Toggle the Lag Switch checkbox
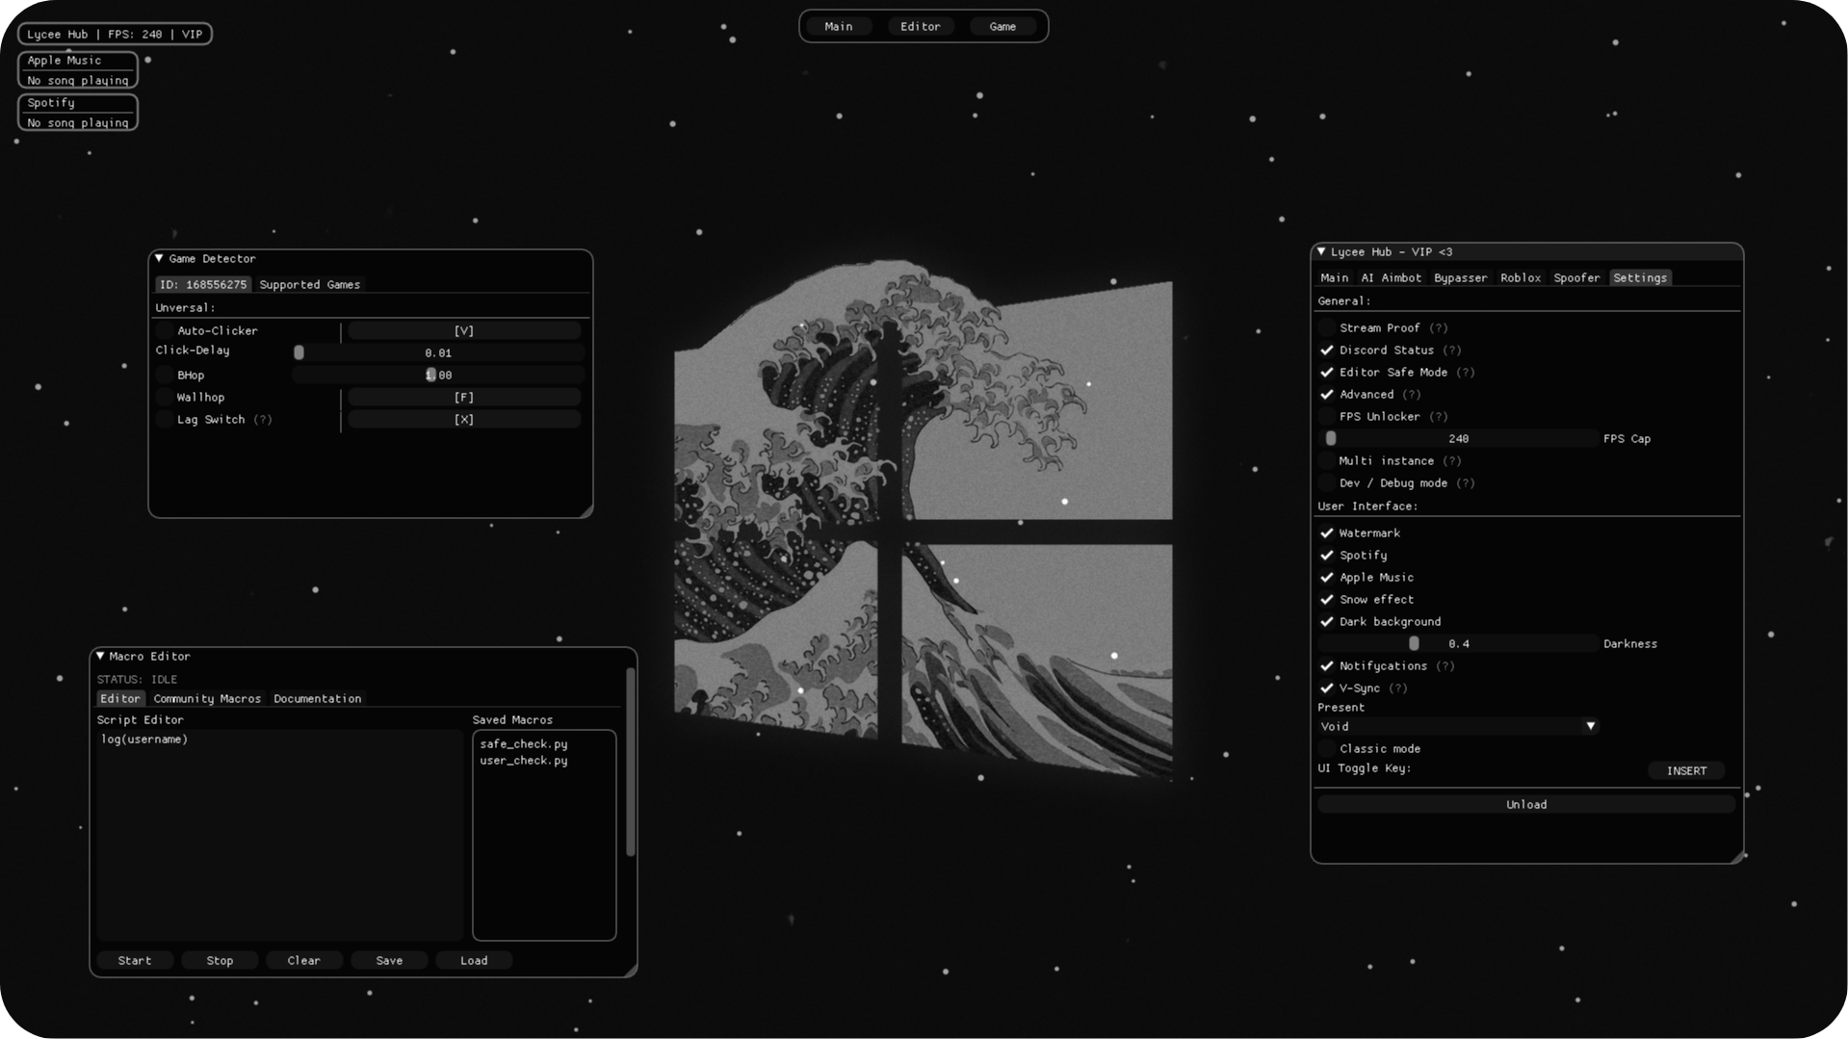The image size is (1848, 1039). [x=165, y=420]
